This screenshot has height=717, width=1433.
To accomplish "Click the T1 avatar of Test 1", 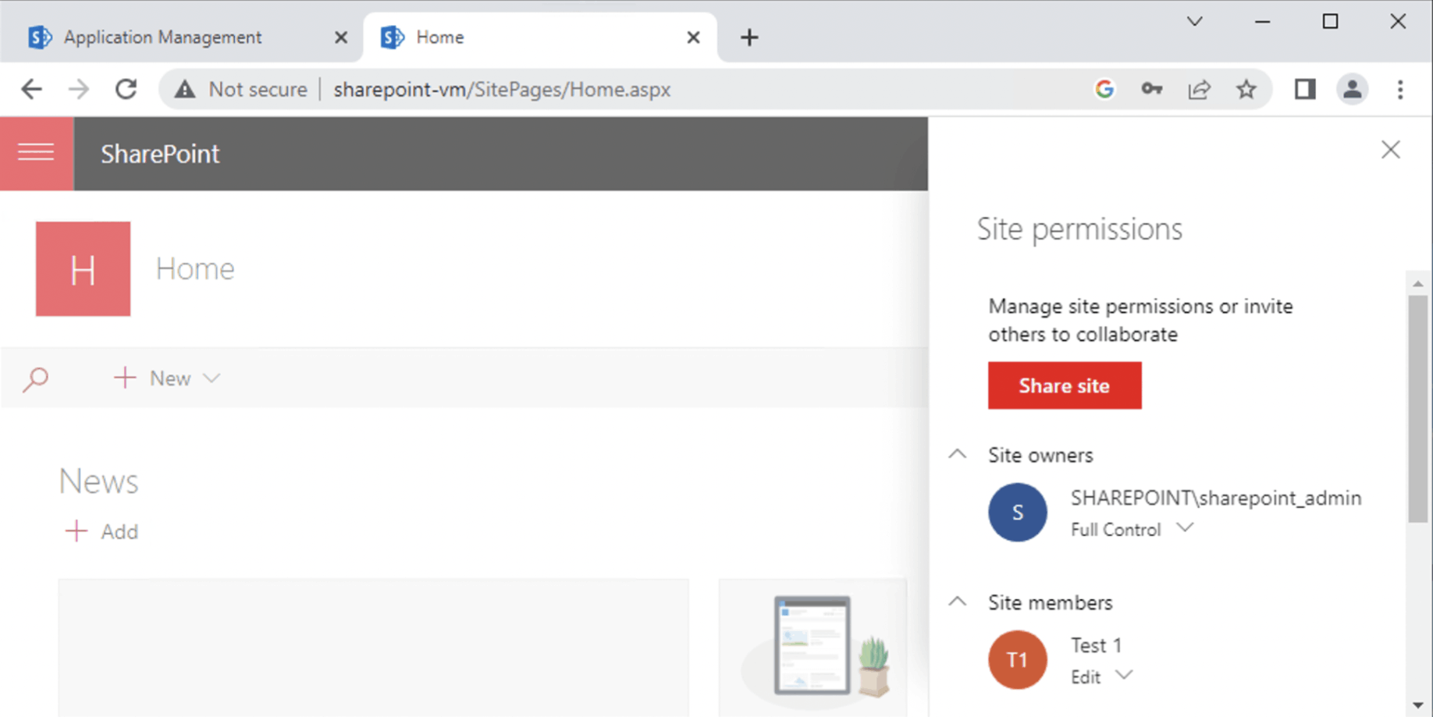I will tap(1017, 660).
